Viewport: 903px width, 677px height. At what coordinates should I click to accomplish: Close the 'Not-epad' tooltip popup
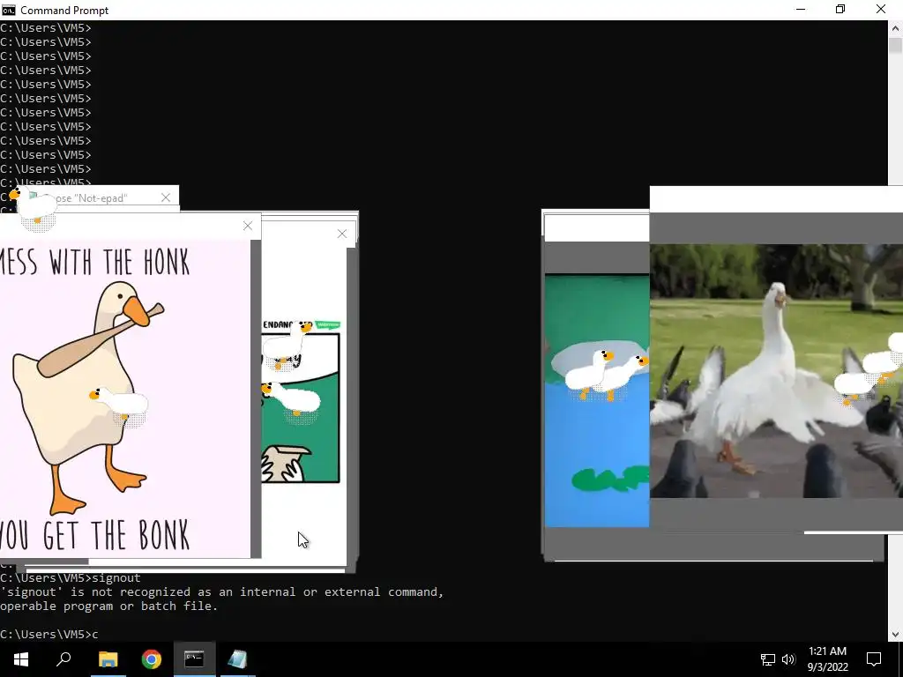pyautogui.click(x=166, y=197)
